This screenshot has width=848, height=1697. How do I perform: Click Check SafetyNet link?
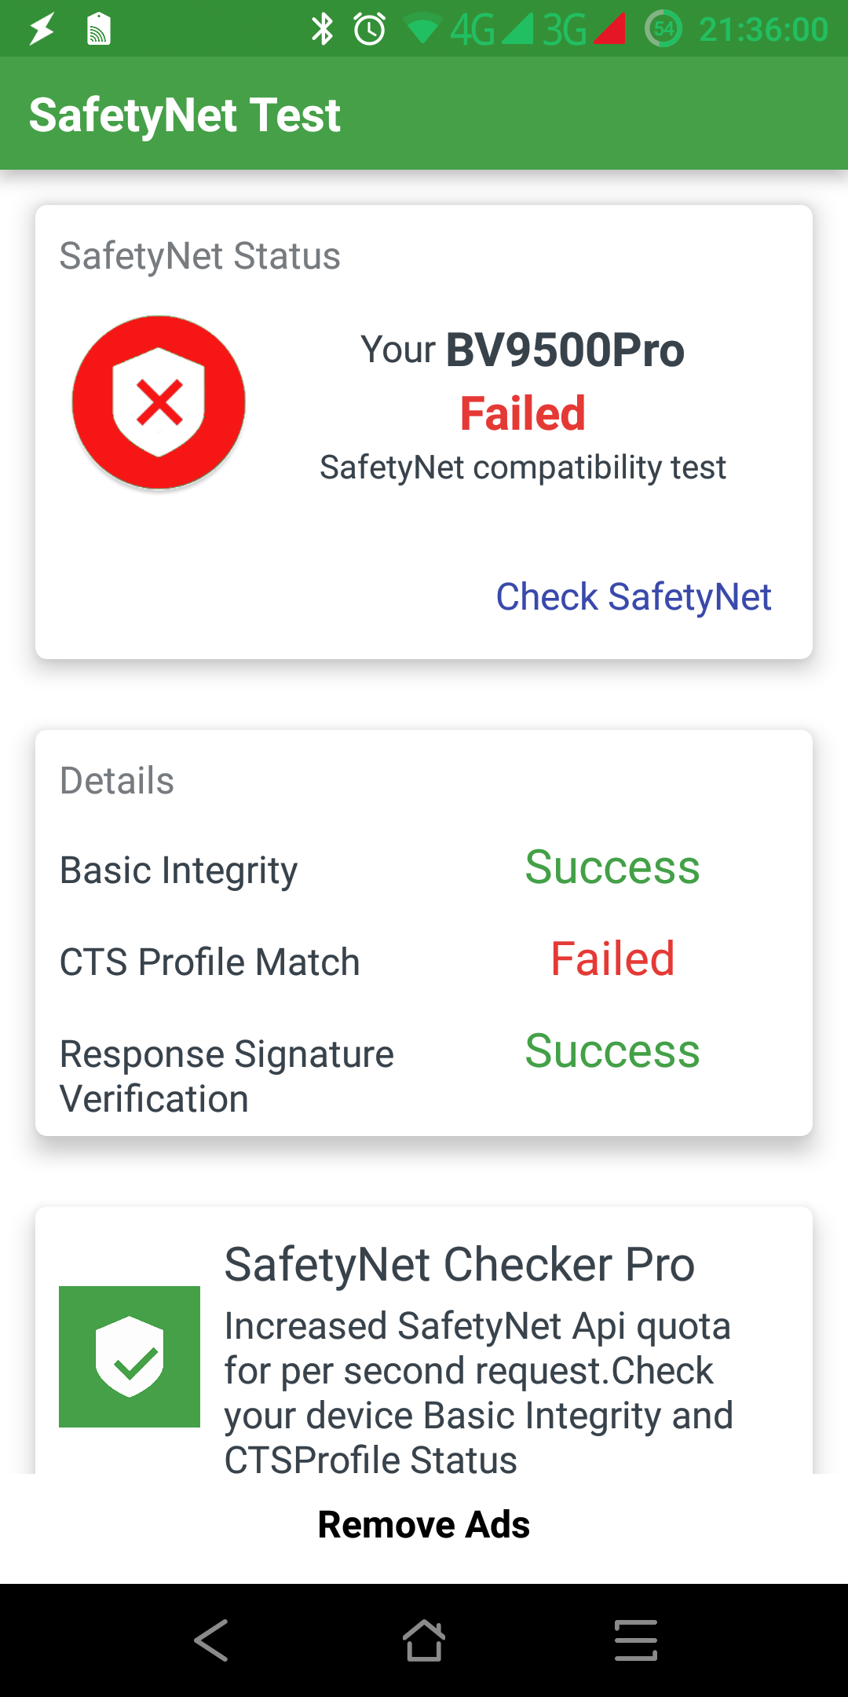634,596
